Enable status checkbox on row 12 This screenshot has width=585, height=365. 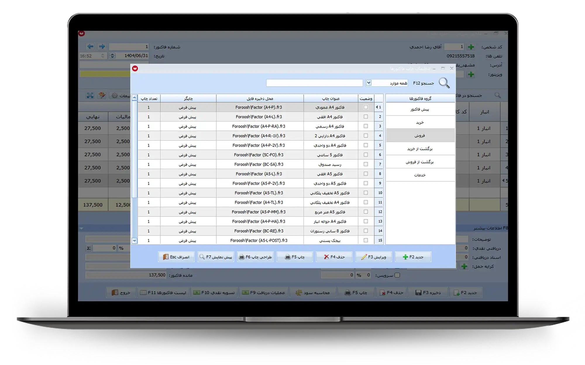[x=366, y=212]
